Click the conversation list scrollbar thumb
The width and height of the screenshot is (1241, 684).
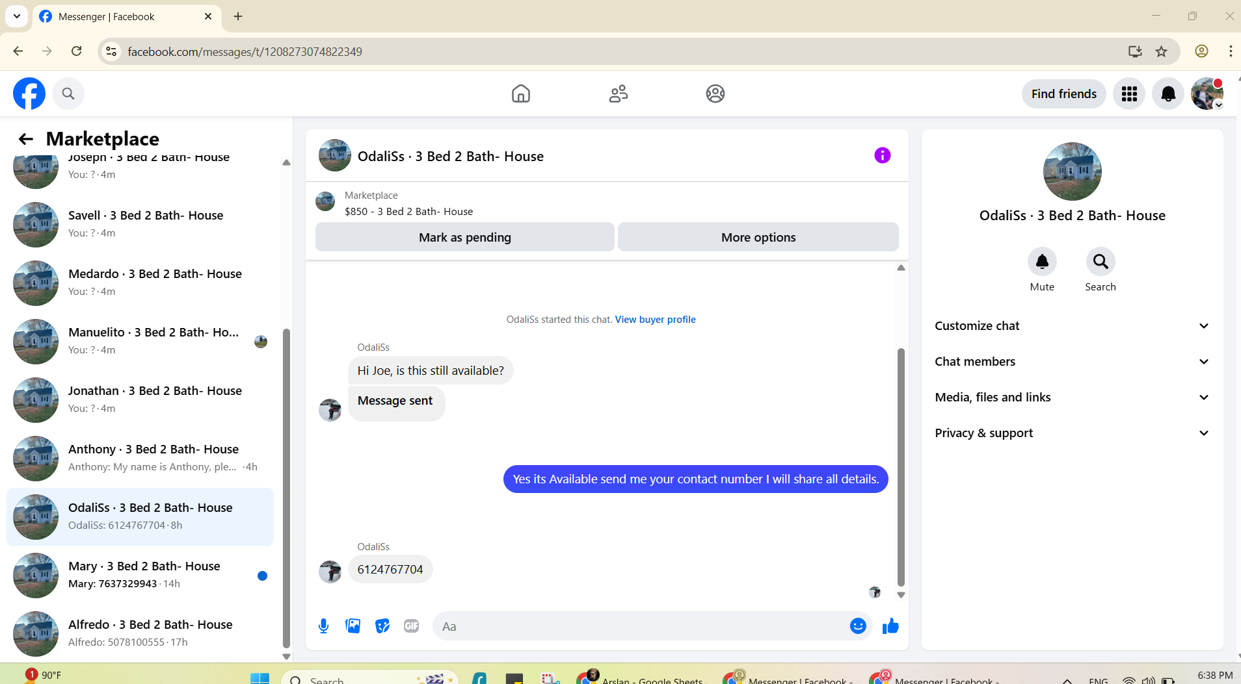tap(286, 488)
